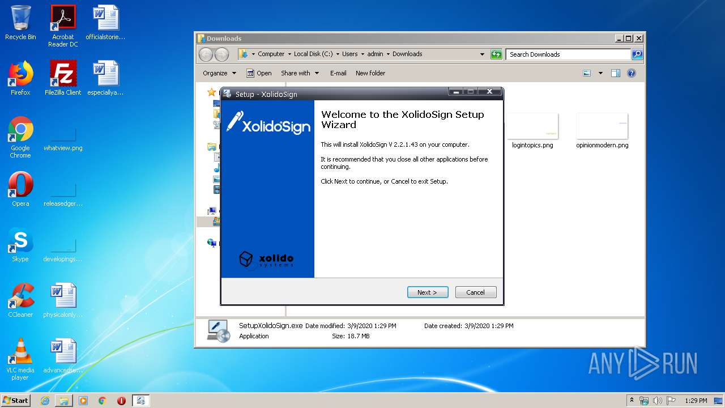The height and width of the screenshot is (408, 725).
Task: Select Downloads in the address breadcrumb
Action: pos(407,54)
